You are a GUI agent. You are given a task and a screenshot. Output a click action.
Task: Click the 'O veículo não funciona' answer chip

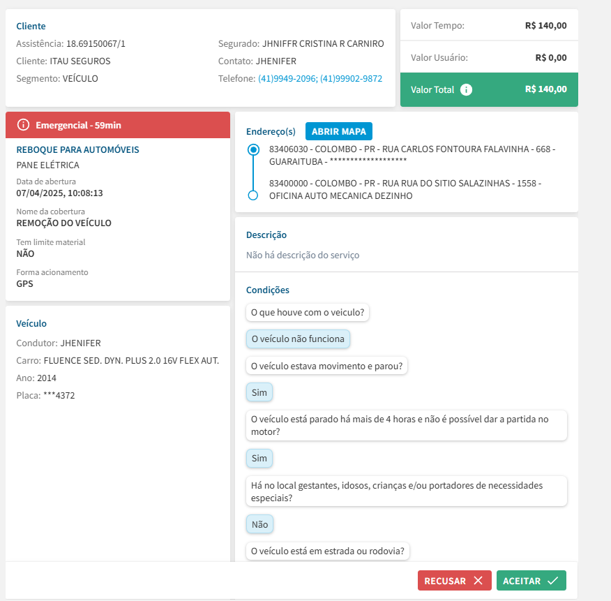[x=298, y=339]
